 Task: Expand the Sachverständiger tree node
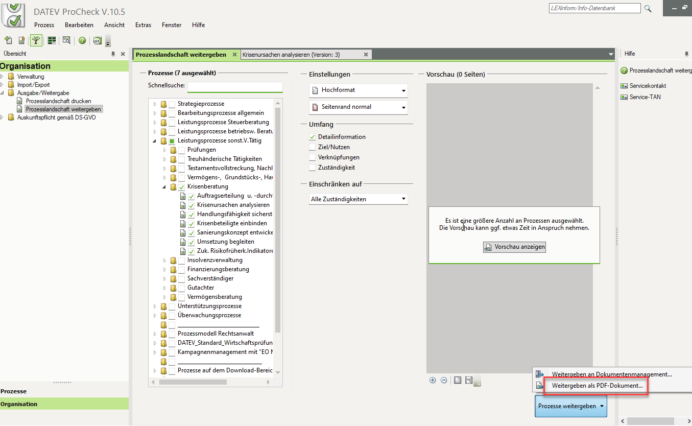[165, 279]
